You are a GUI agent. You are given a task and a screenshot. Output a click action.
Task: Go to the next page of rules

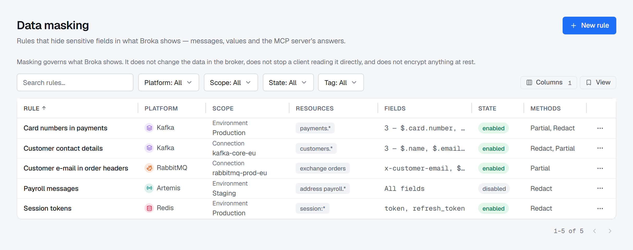coord(610,231)
